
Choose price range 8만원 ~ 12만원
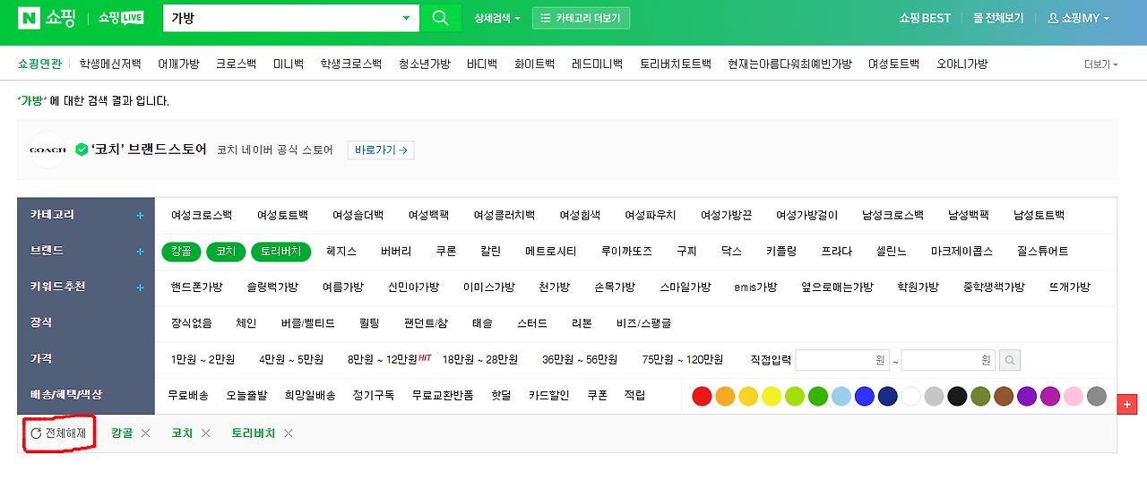383,360
